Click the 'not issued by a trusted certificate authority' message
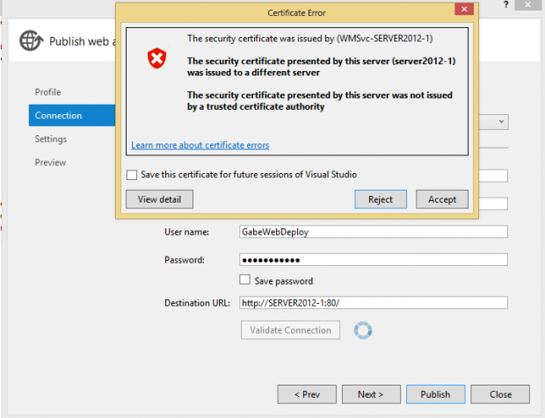This screenshot has height=418, width=545. point(320,101)
